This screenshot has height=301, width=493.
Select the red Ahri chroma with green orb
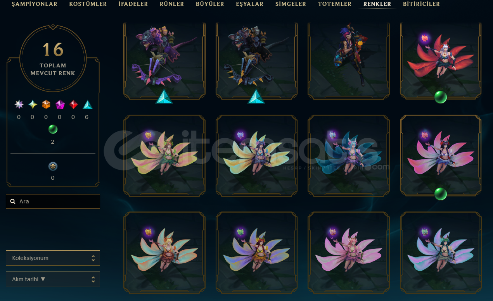point(441,60)
